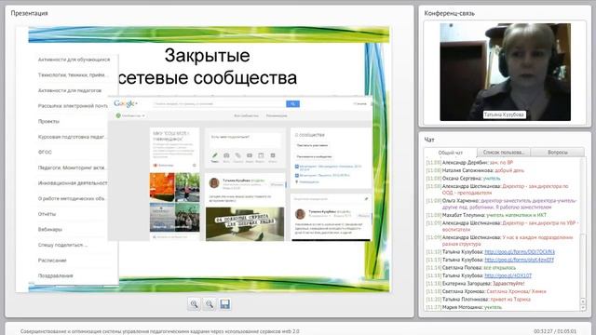Click the Google+ logo in the slide
Screen dimensions: 596x335
tap(125, 103)
